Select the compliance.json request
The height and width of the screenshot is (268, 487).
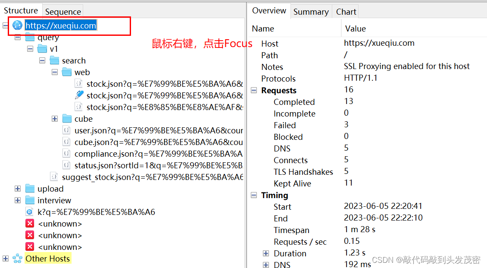click(x=159, y=154)
